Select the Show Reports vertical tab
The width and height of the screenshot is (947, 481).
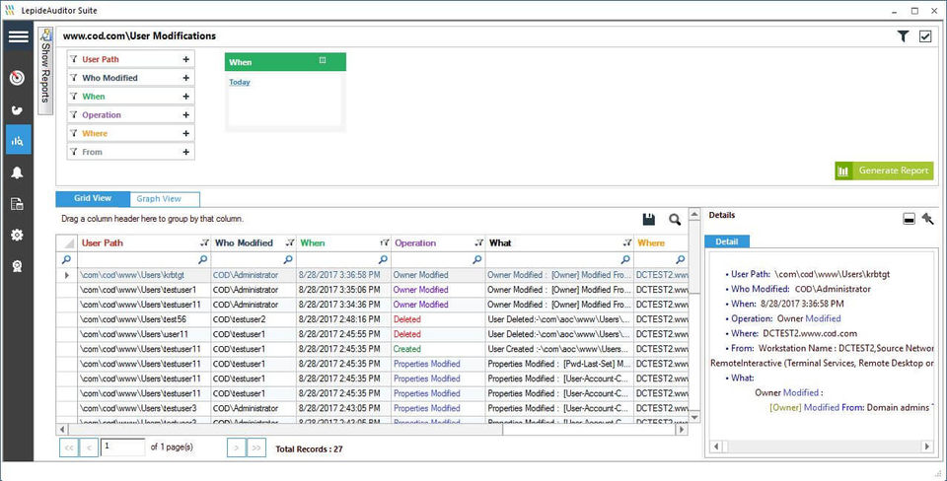pyautogui.click(x=45, y=71)
